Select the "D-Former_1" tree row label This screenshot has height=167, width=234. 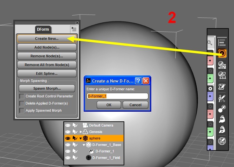pyautogui.click(x=105, y=151)
